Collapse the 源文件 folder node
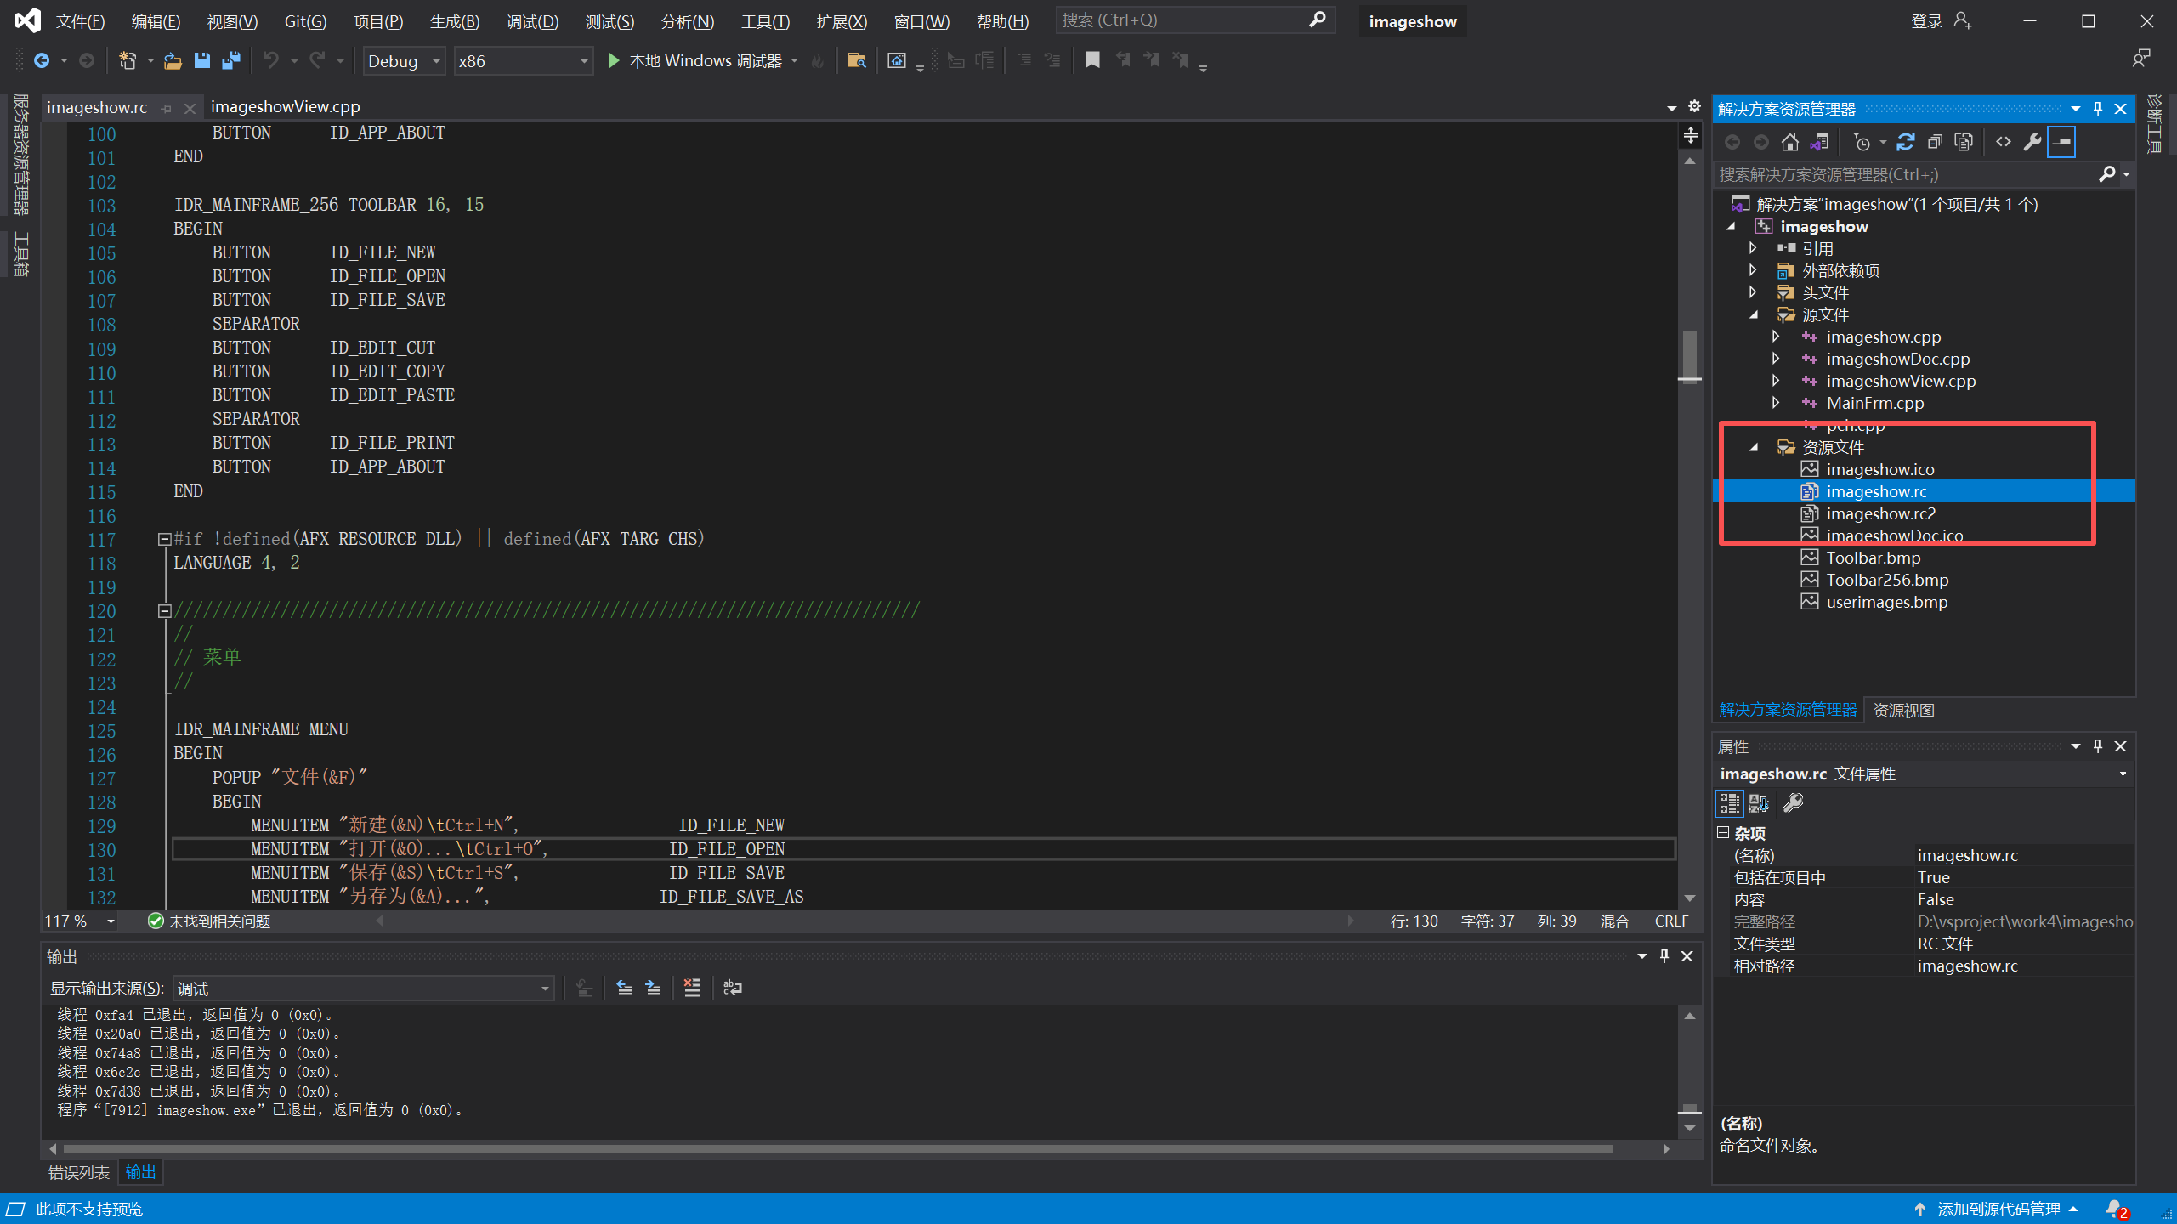The width and height of the screenshot is (2177, 1224). [1753, 314]
